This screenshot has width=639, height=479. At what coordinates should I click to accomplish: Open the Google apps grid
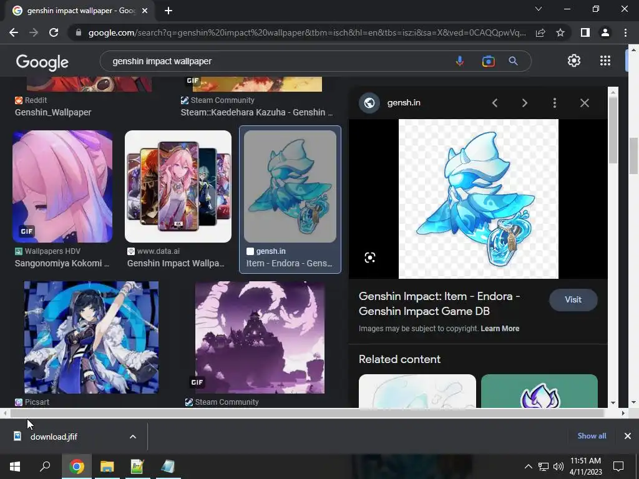pos(605,60)
